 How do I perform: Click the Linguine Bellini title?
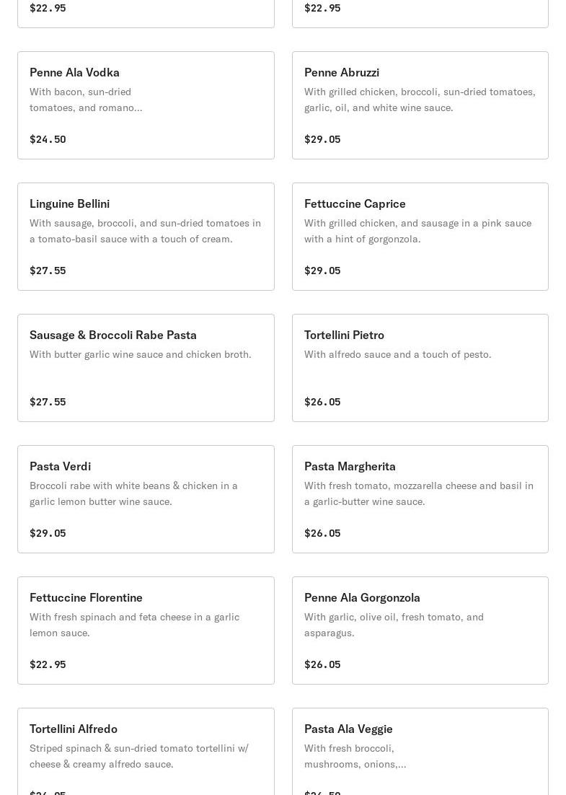click(69, 203)
